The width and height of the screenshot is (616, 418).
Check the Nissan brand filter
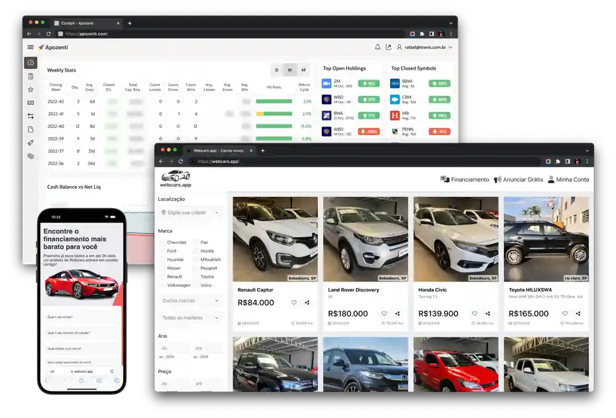[x=163, y=268]
